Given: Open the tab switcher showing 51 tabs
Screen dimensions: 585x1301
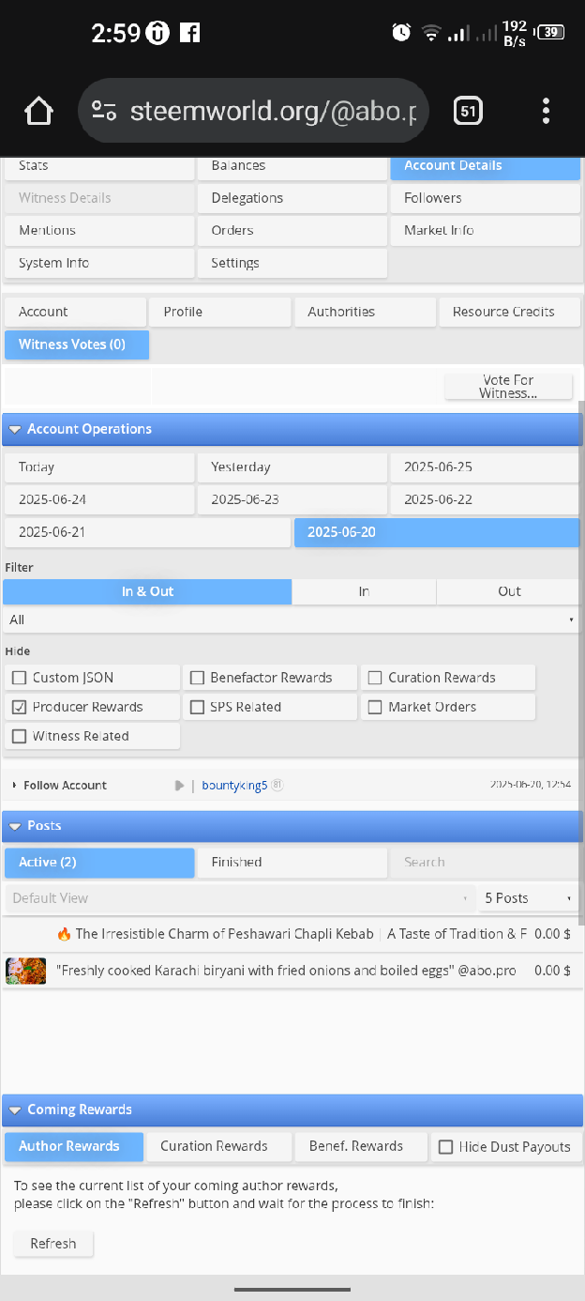Looking at the screenshot, I should (x=468, y=112).
